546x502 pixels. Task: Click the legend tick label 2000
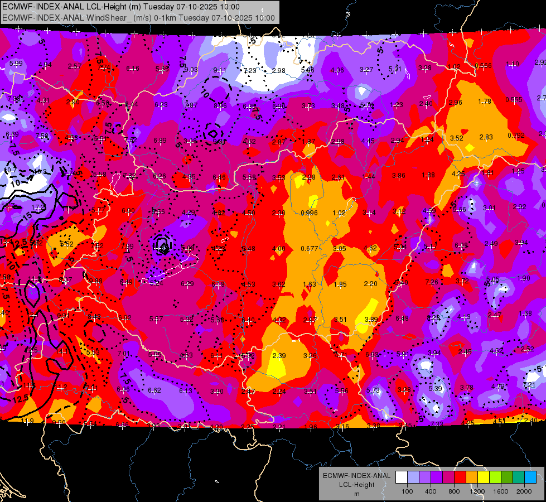[x=524, y=491]
